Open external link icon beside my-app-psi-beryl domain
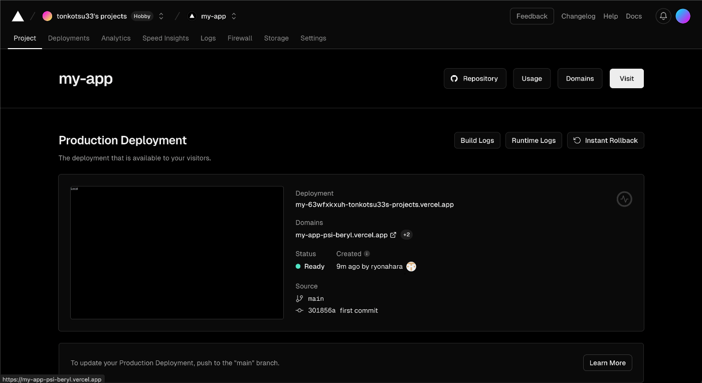Image resolution: width=702 pixels, height=383 pixels. [x=393, y=235]
